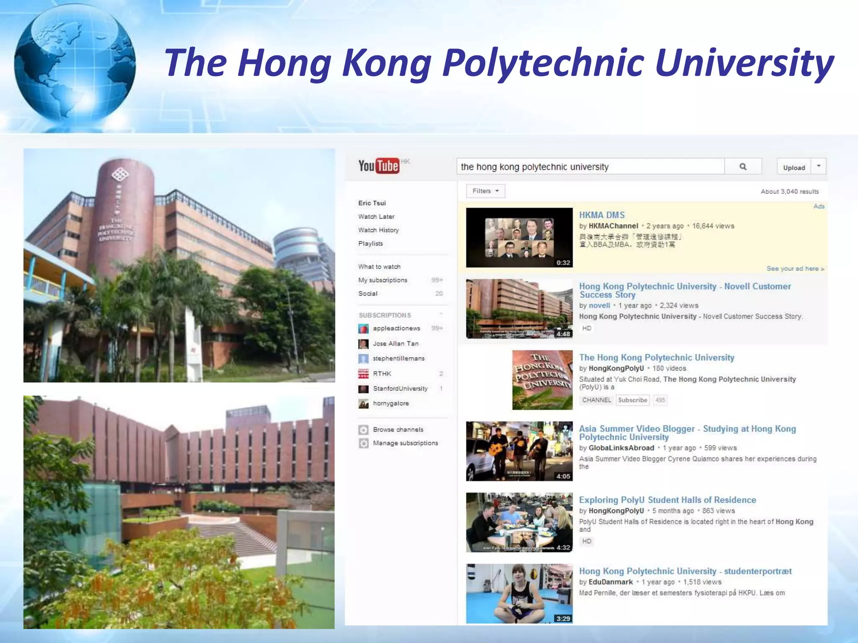858x643 pixels.
Task: Click appleactionews channel icon
Action: (x=363, y=329)
